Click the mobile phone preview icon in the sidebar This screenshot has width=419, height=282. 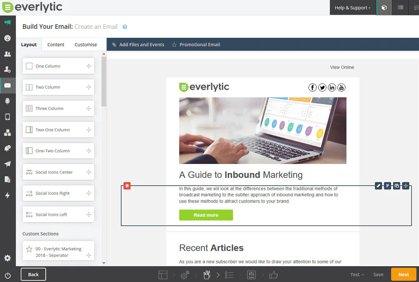click(x=8, y=117)
